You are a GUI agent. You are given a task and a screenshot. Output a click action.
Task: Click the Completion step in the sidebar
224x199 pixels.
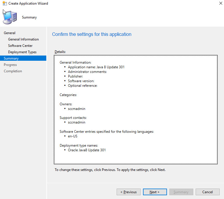[x=13, y=71]
